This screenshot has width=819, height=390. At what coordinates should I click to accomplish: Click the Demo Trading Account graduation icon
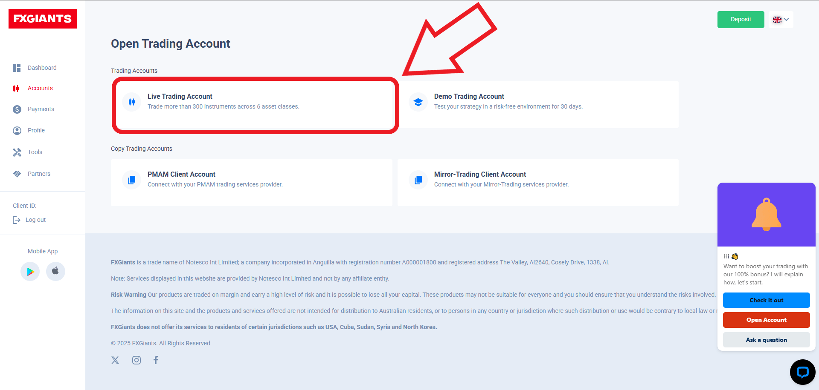point(418,102)
